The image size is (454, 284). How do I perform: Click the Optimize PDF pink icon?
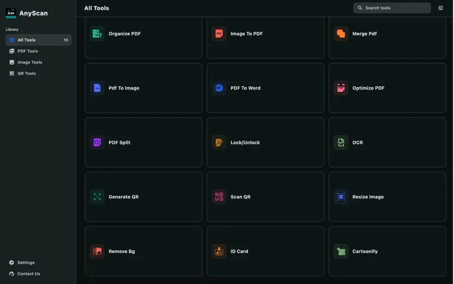tap(341, 88)
